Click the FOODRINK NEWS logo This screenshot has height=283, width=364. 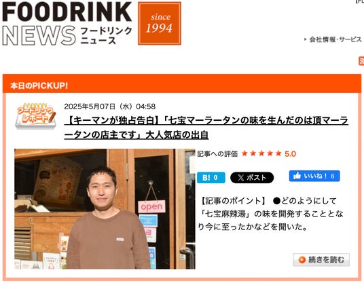coord(67,23)
